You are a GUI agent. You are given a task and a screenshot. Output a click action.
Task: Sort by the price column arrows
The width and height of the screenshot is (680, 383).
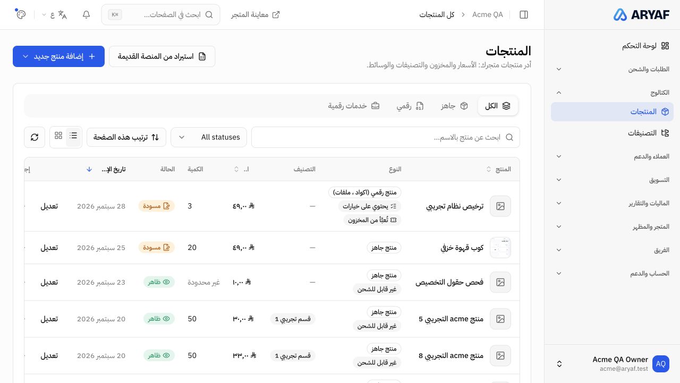coord(236,169)
